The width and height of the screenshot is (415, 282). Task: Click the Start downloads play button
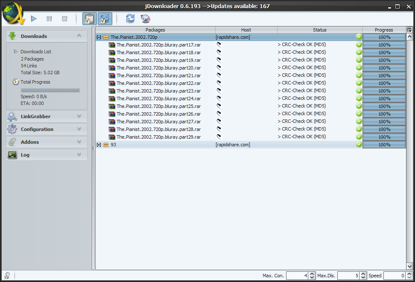pyautogui.click(x=34, y=19)
